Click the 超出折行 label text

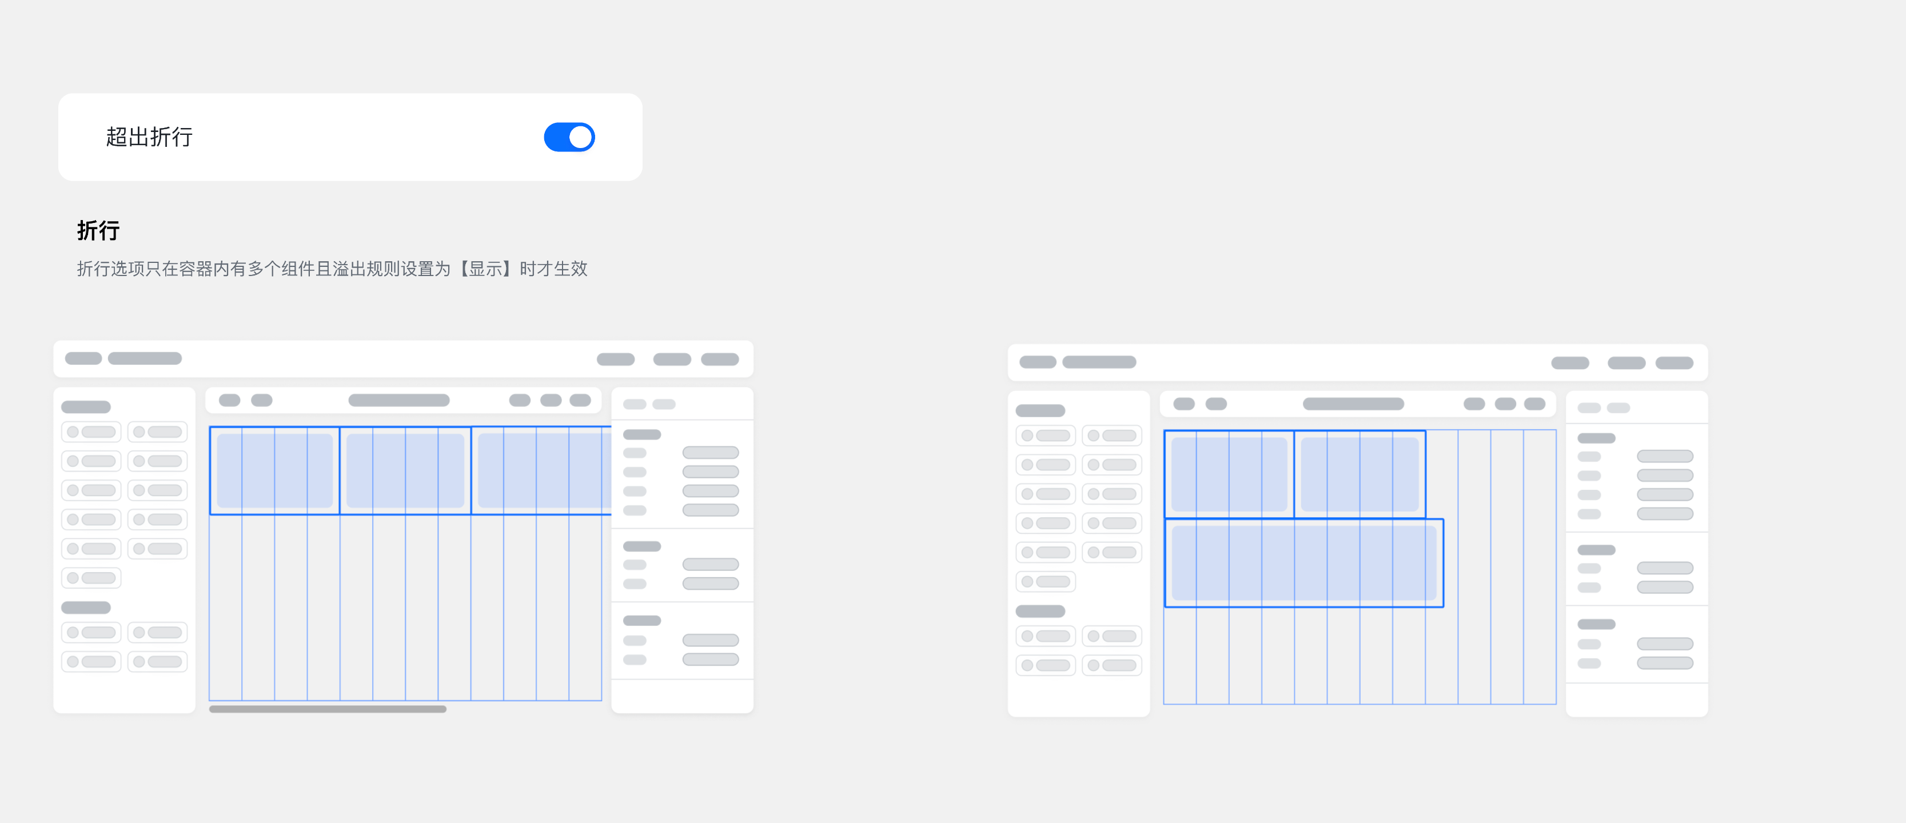click(x=149, y=137)
